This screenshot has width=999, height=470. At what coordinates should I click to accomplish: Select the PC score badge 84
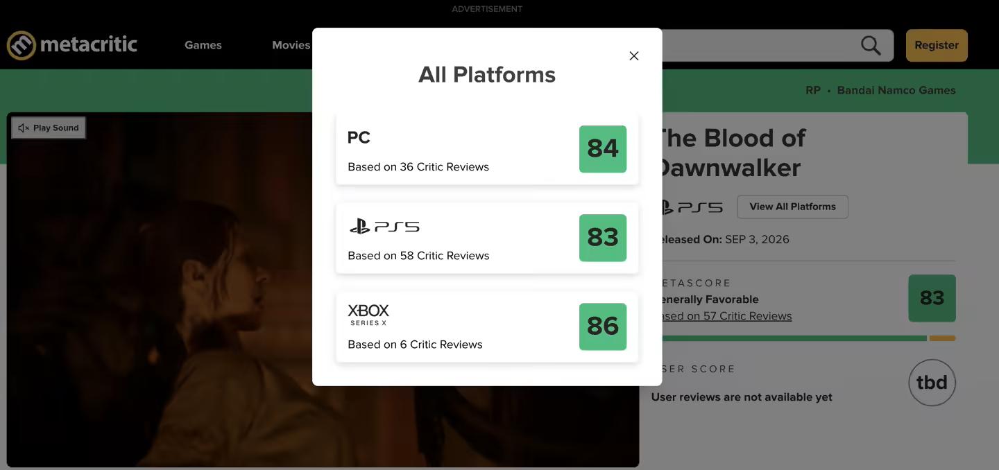tap(603, 149)
